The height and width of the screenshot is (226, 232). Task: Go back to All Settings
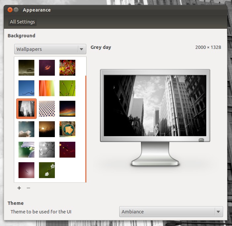[x=22, y=22]
